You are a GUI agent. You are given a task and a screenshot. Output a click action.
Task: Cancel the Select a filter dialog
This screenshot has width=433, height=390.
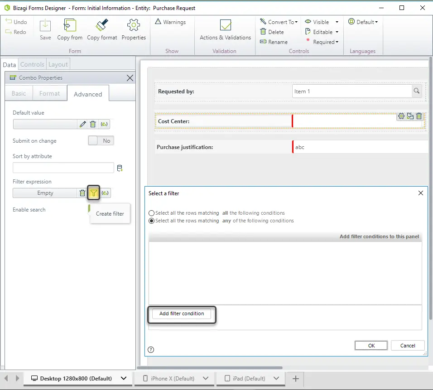point(408,346)
